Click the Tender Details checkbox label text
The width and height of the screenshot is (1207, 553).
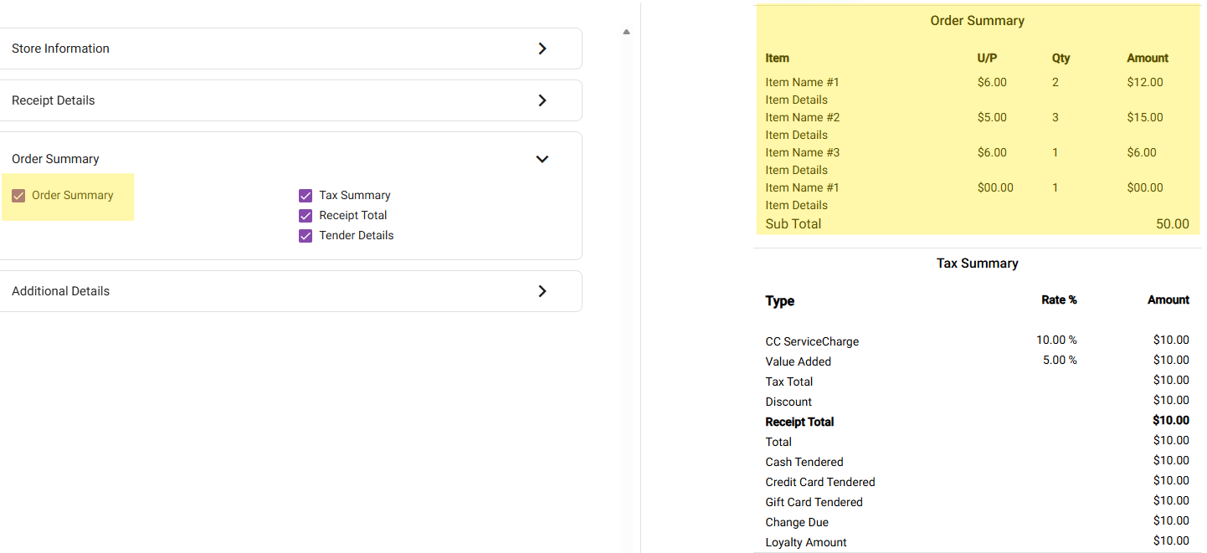pyautogui.click(x=356, y=236)
